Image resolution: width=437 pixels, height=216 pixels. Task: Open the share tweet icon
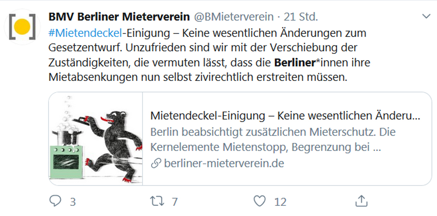(x=361, y=201)
